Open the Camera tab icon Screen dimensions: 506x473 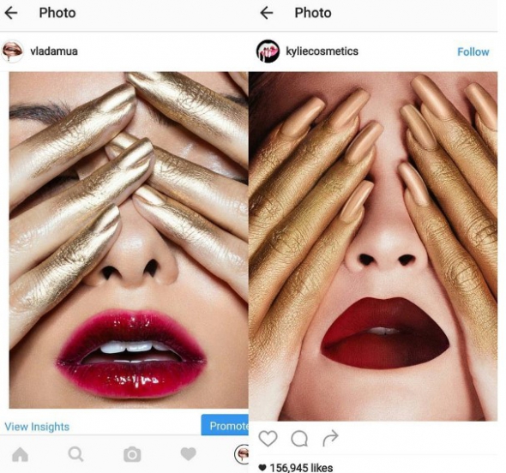click(132, 455)
